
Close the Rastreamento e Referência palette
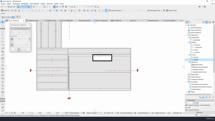pos(29,25)
